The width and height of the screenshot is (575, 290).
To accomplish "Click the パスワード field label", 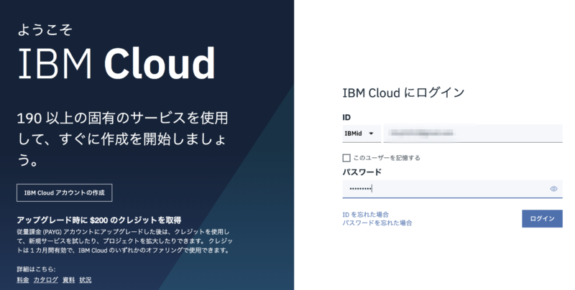I will [x=362, y=172].
